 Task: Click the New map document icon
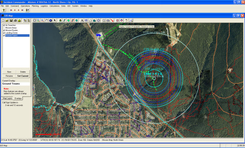pos(3,20)
